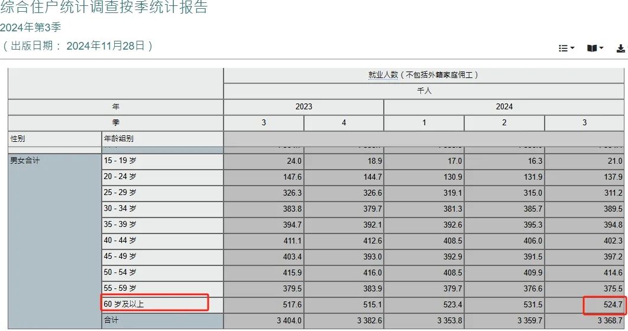Click the 千人 unit header cell
This screenshot has height=331, width=628.
click(423, 91)
